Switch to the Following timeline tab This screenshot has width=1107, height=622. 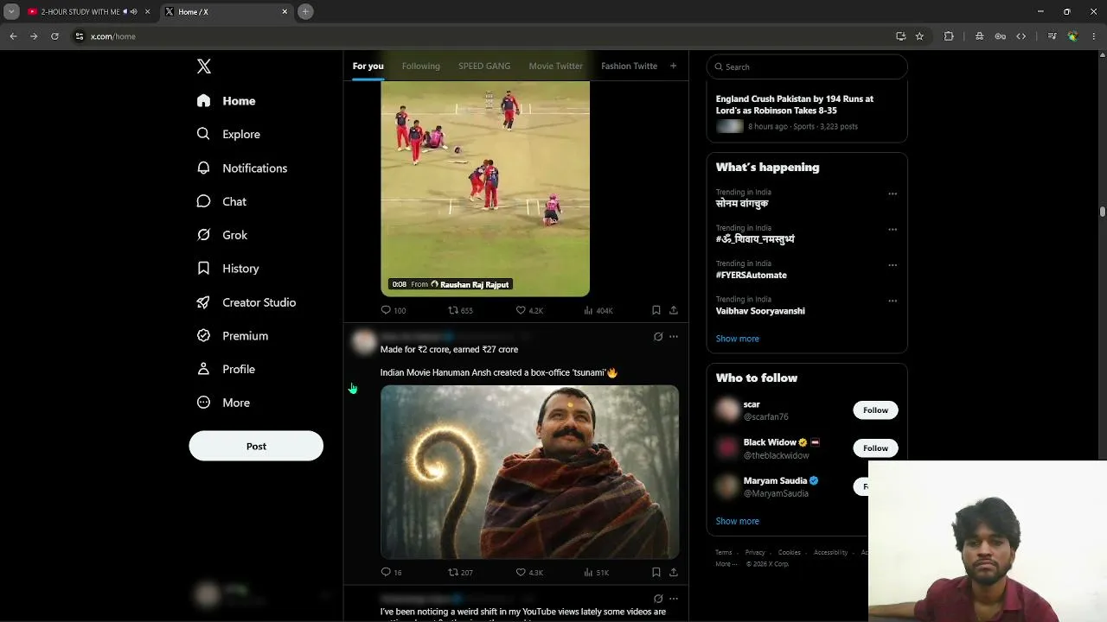click(x=421, y=66)
